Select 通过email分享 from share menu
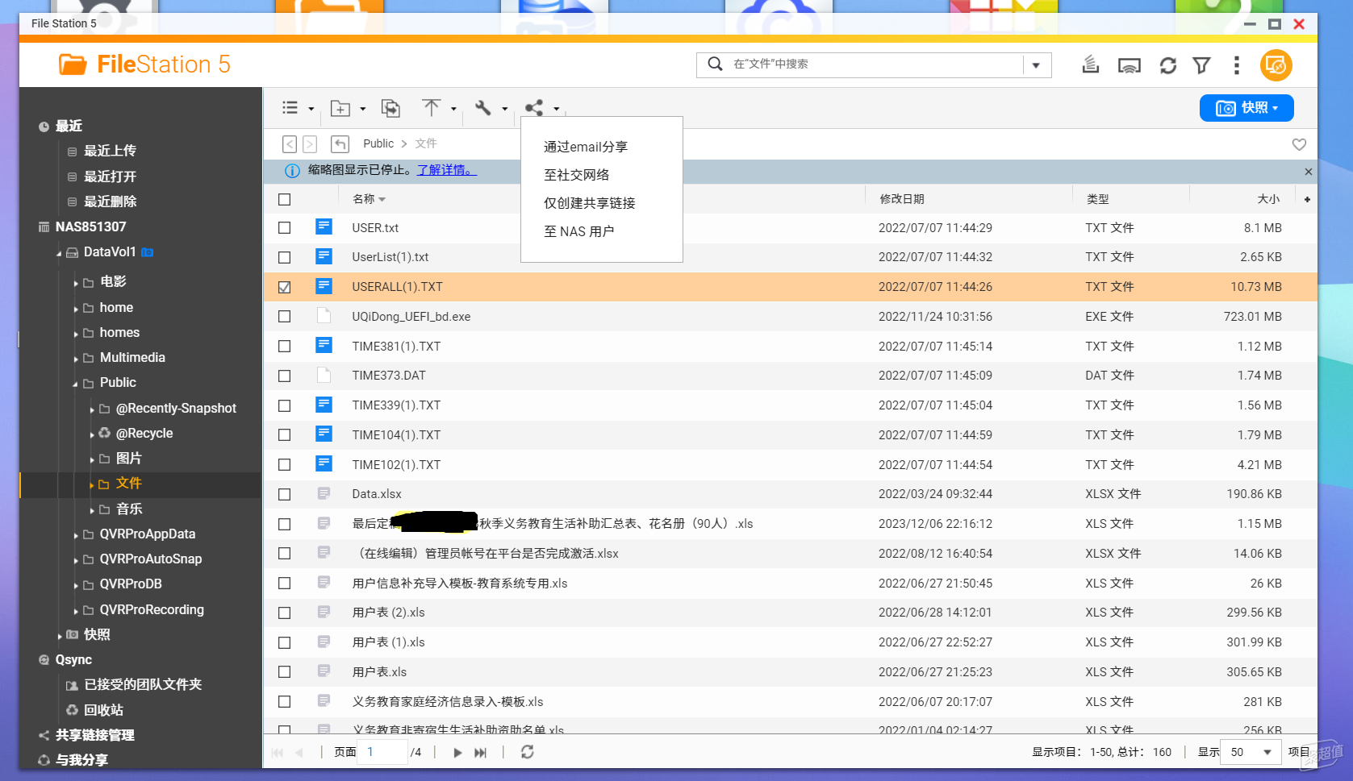1353x781 pixels. pyautogui.click(x=586, y=147)
